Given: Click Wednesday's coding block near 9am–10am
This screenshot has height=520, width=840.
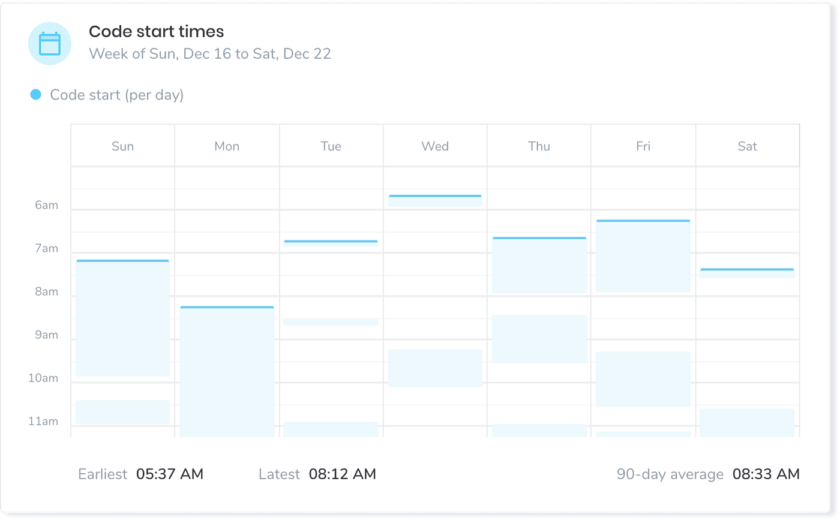Looking at the screenshot, I should point(435,368).
